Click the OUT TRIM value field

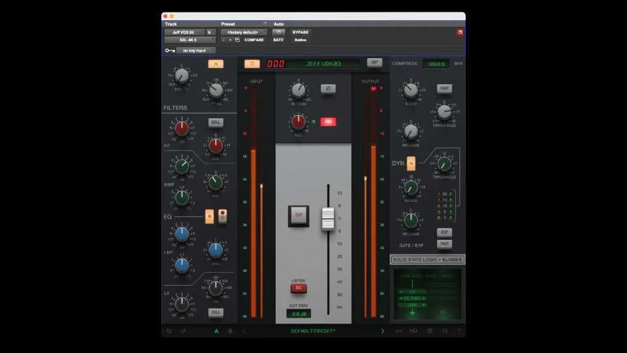click(x=298, y=314)
